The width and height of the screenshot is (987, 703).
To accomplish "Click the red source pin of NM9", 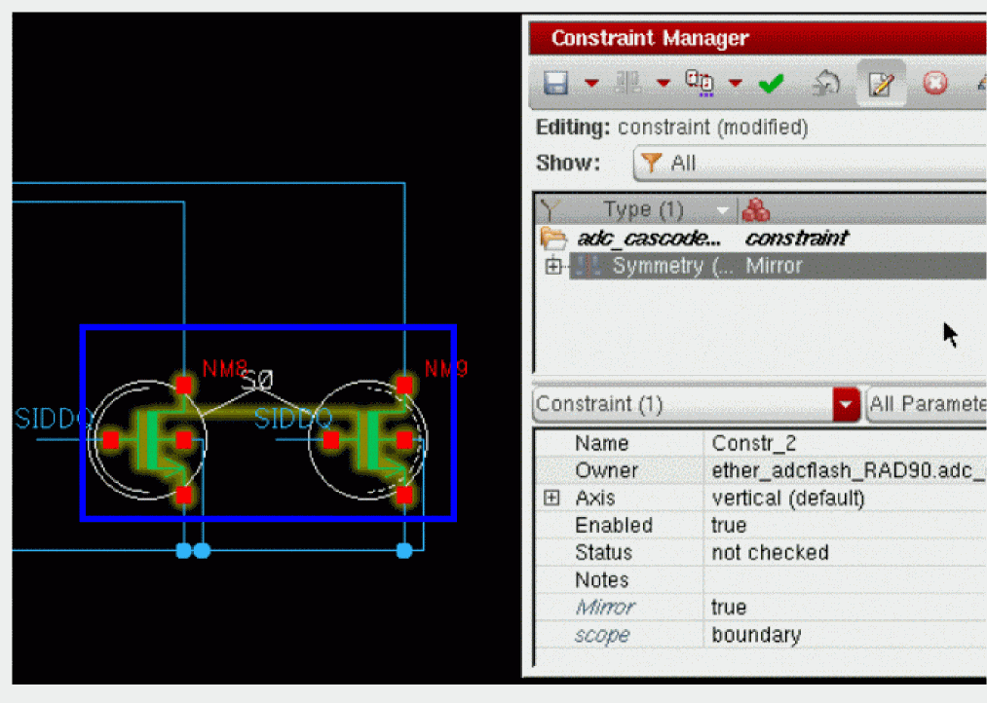I will point(404,495).
